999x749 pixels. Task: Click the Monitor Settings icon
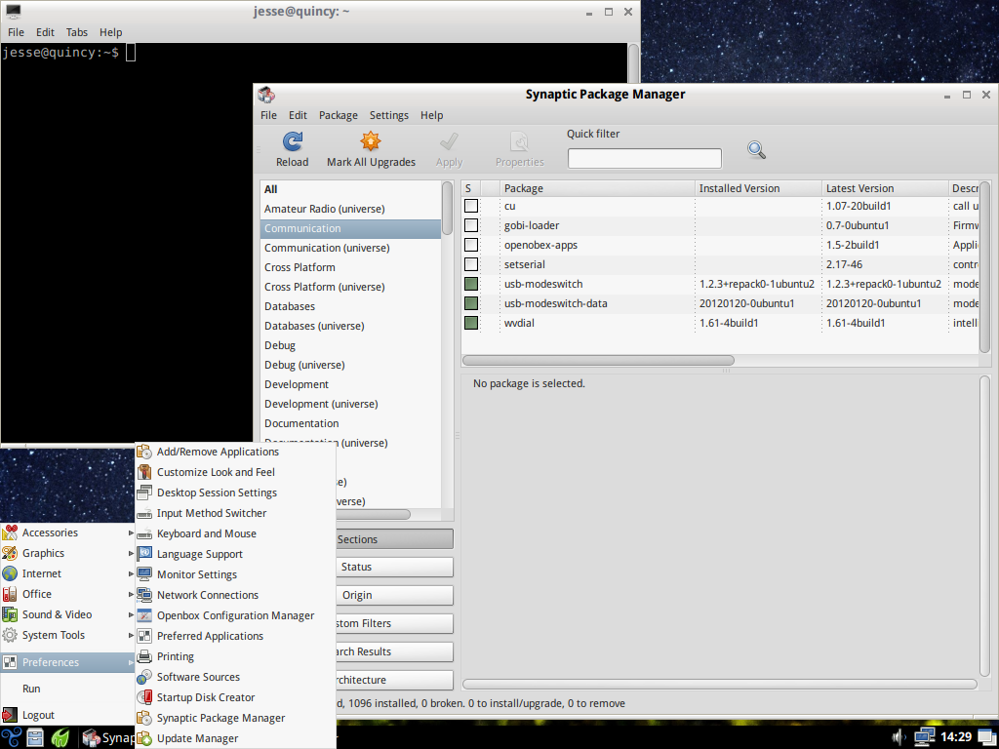(144, 574)
